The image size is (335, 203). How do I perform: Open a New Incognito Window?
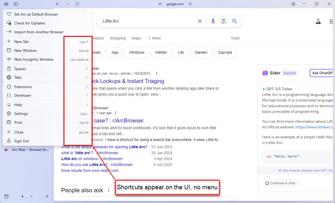click(x=48, y=59)
